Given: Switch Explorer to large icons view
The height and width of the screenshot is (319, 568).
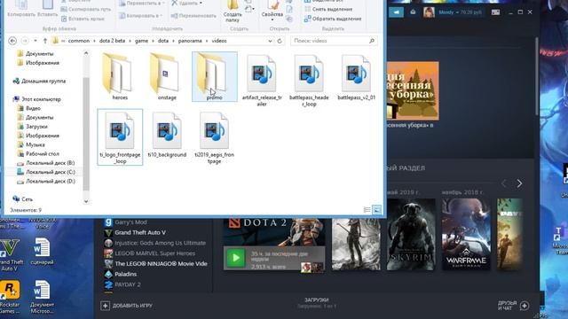Looking at the screenshot, I should [x=376, y=210].
